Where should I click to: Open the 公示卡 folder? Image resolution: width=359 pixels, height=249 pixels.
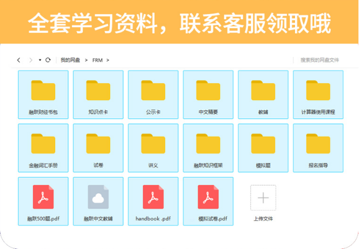click(153, 92)
